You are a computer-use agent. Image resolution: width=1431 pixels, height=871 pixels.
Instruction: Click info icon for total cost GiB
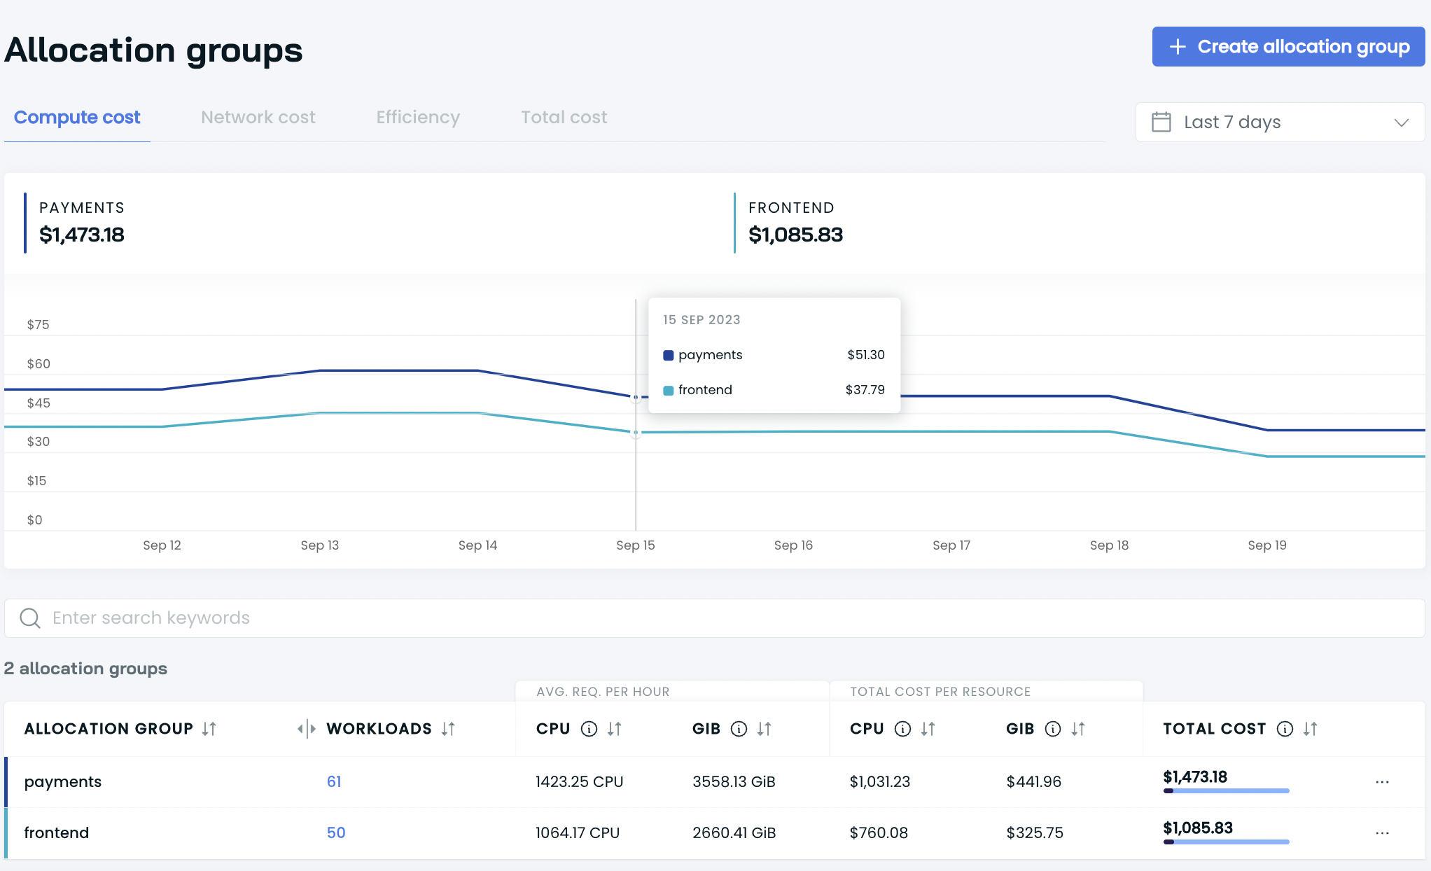[1053, 729]
